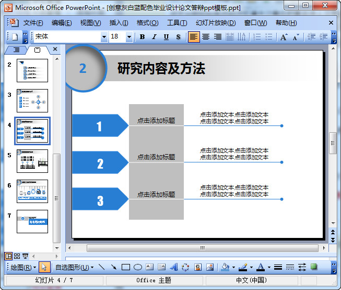Switch to Normal view
Screen dimensions: 341x290
click(8, 256)
